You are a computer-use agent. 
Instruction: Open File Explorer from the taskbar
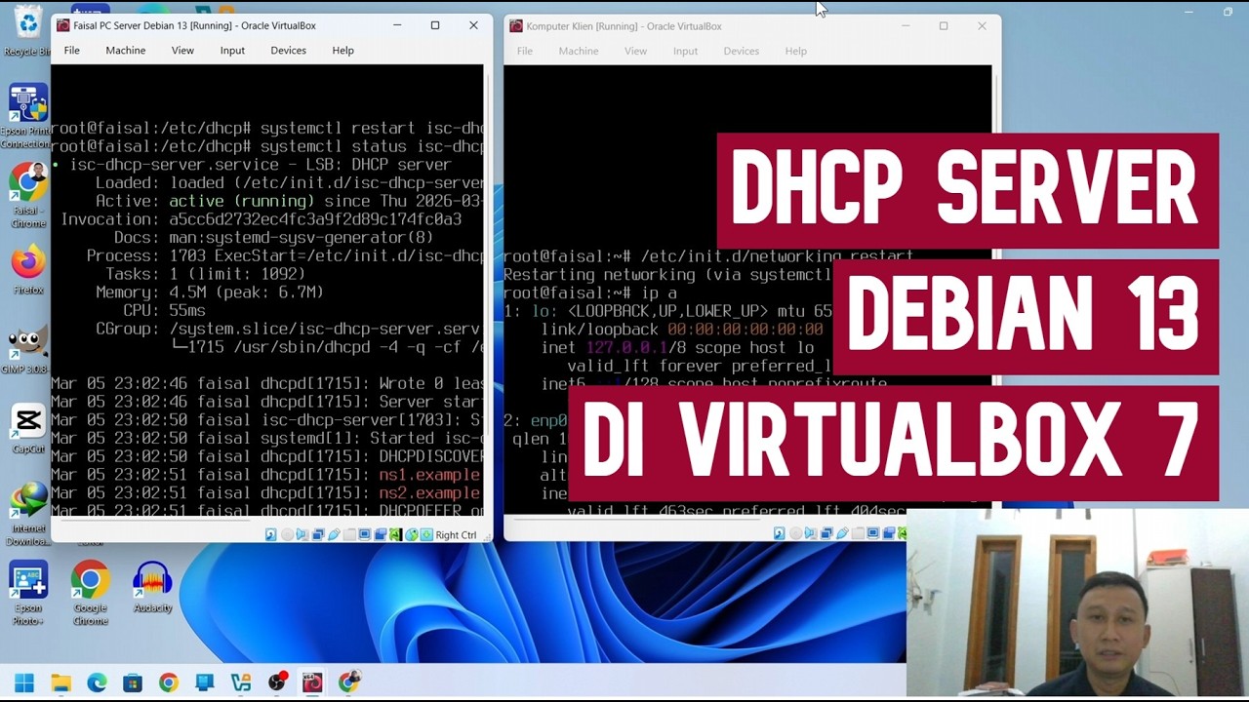coord(60,682)
